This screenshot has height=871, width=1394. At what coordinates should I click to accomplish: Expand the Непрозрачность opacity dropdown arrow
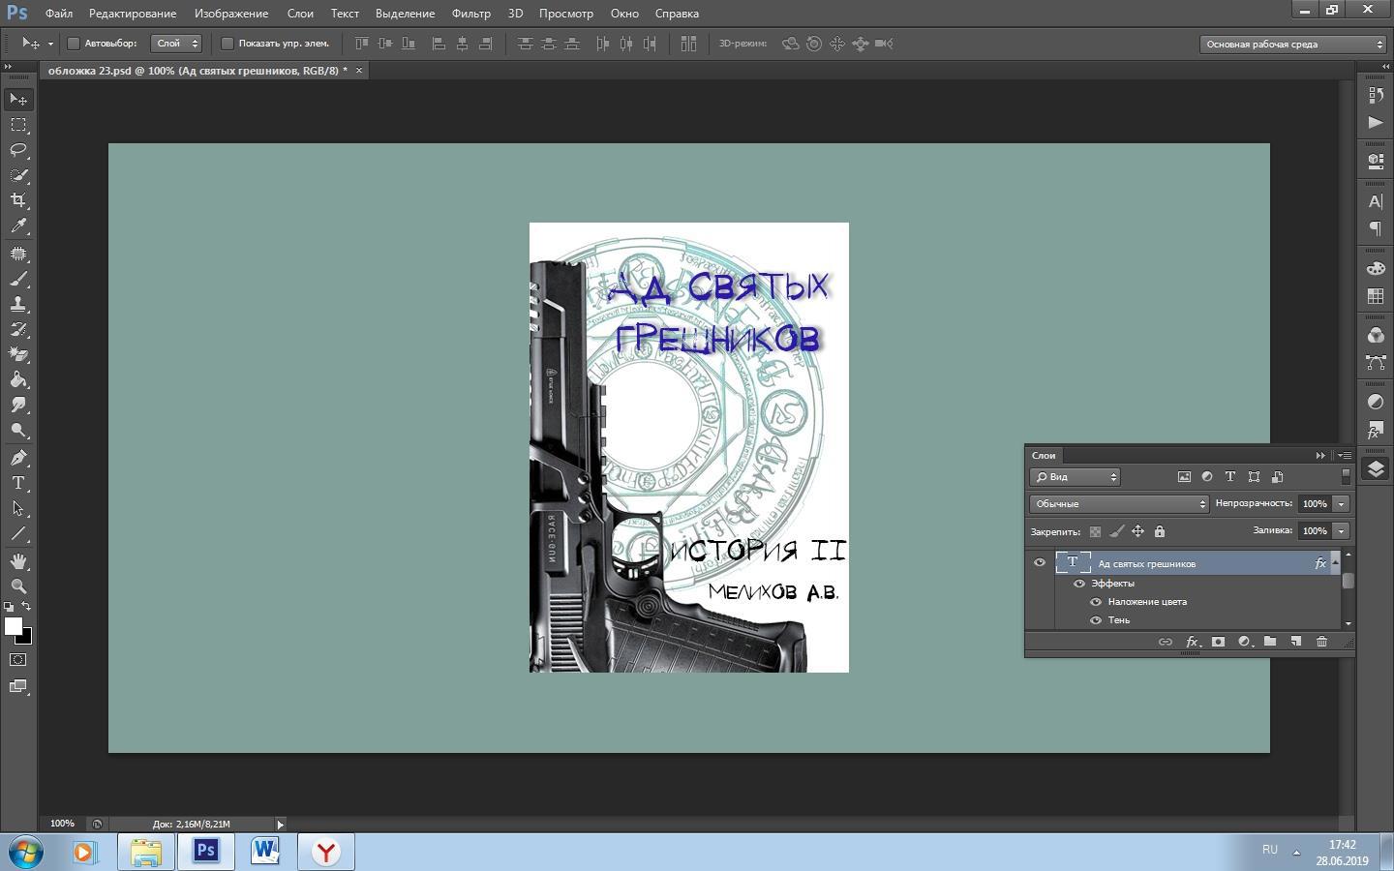coord(1342,504)
